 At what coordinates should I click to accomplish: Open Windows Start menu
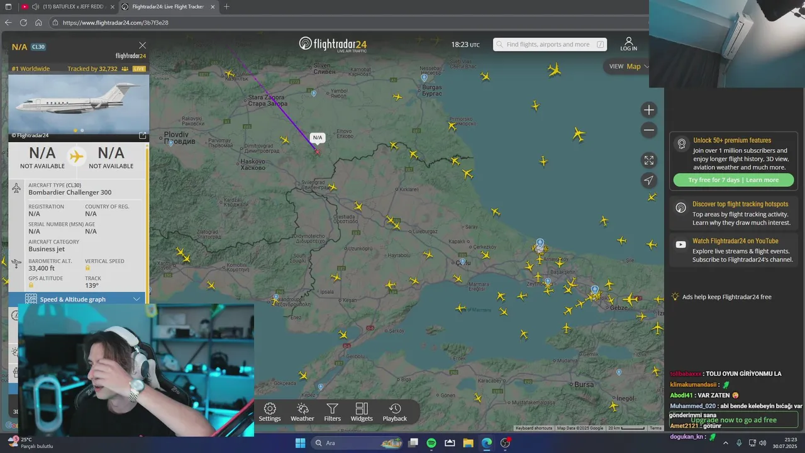pos(300,443)
